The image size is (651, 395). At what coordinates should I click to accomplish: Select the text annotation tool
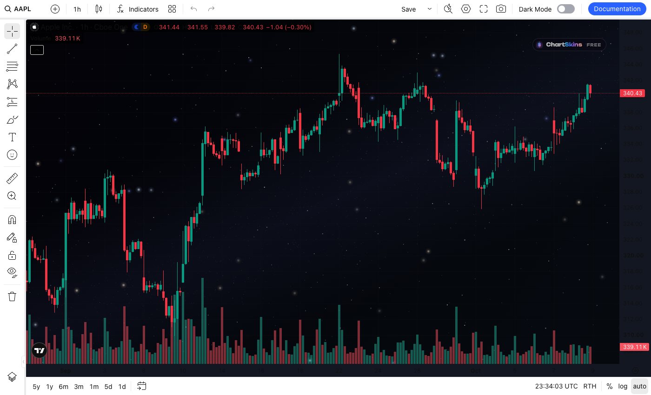tap(12, 137)
